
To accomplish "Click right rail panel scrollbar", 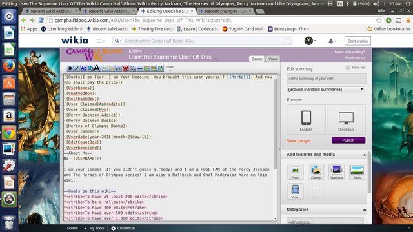I will click(369, 173).
